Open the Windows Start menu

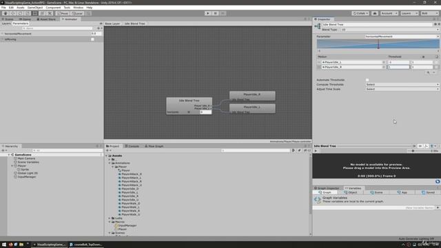click(x=4, y=245)
